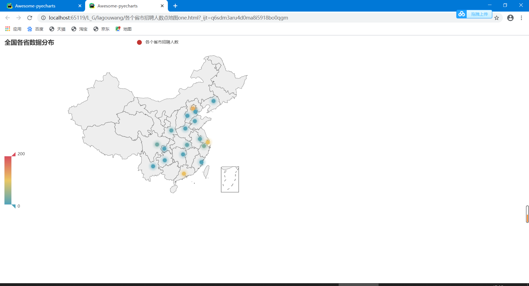Screen dimensions: 529x286
Task: Click the scatter point in Hunan province
Action: tap(183, 154)
